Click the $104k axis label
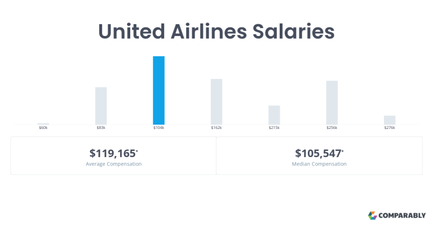Viewport: 433px width, 227px height. pyautogui.click(x=159, y=128)
